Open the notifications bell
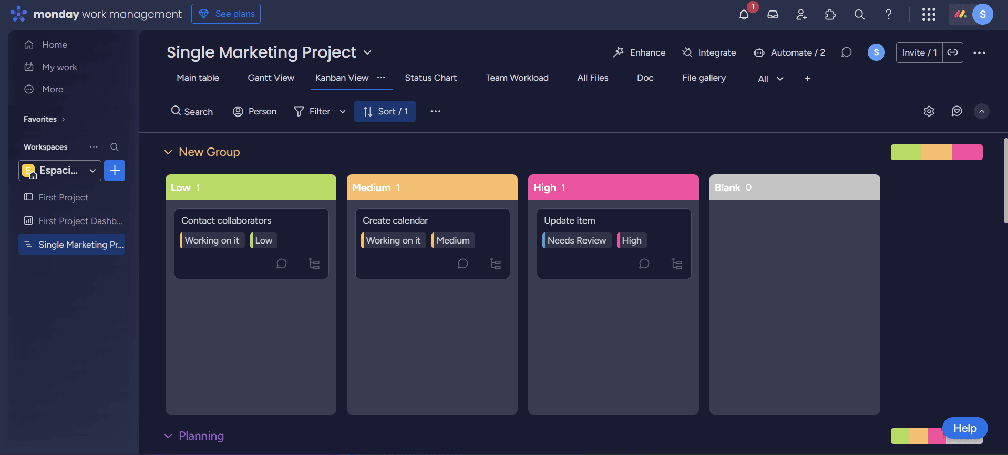The width and height of the screenshot is (1008, 455). [x=744, y=15]
